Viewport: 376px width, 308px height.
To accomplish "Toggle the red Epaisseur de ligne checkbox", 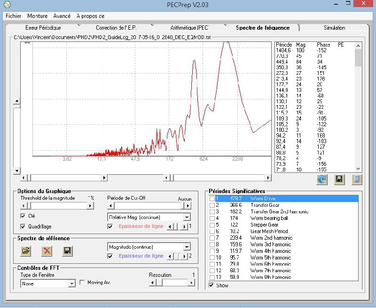I will [110, 227].
